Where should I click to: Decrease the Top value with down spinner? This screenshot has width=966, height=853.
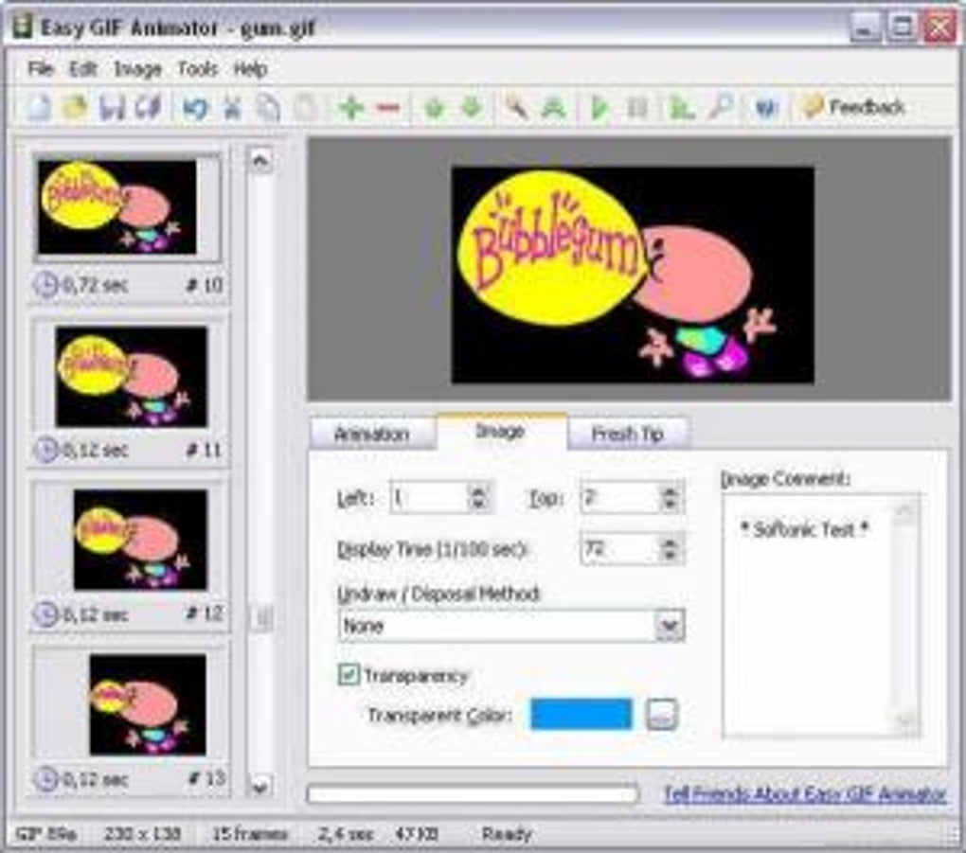pos(671,505)
